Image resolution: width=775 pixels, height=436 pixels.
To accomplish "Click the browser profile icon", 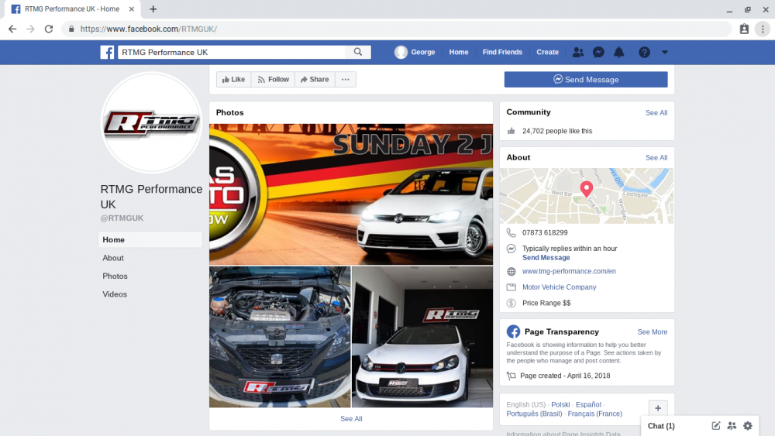I will coord(744,29).
